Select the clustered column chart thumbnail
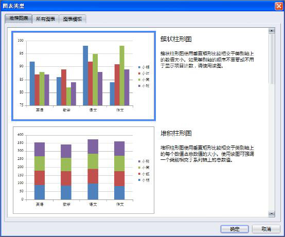This screenshot has width=285, height=237. pyautogui.click(x=84, y=76)
